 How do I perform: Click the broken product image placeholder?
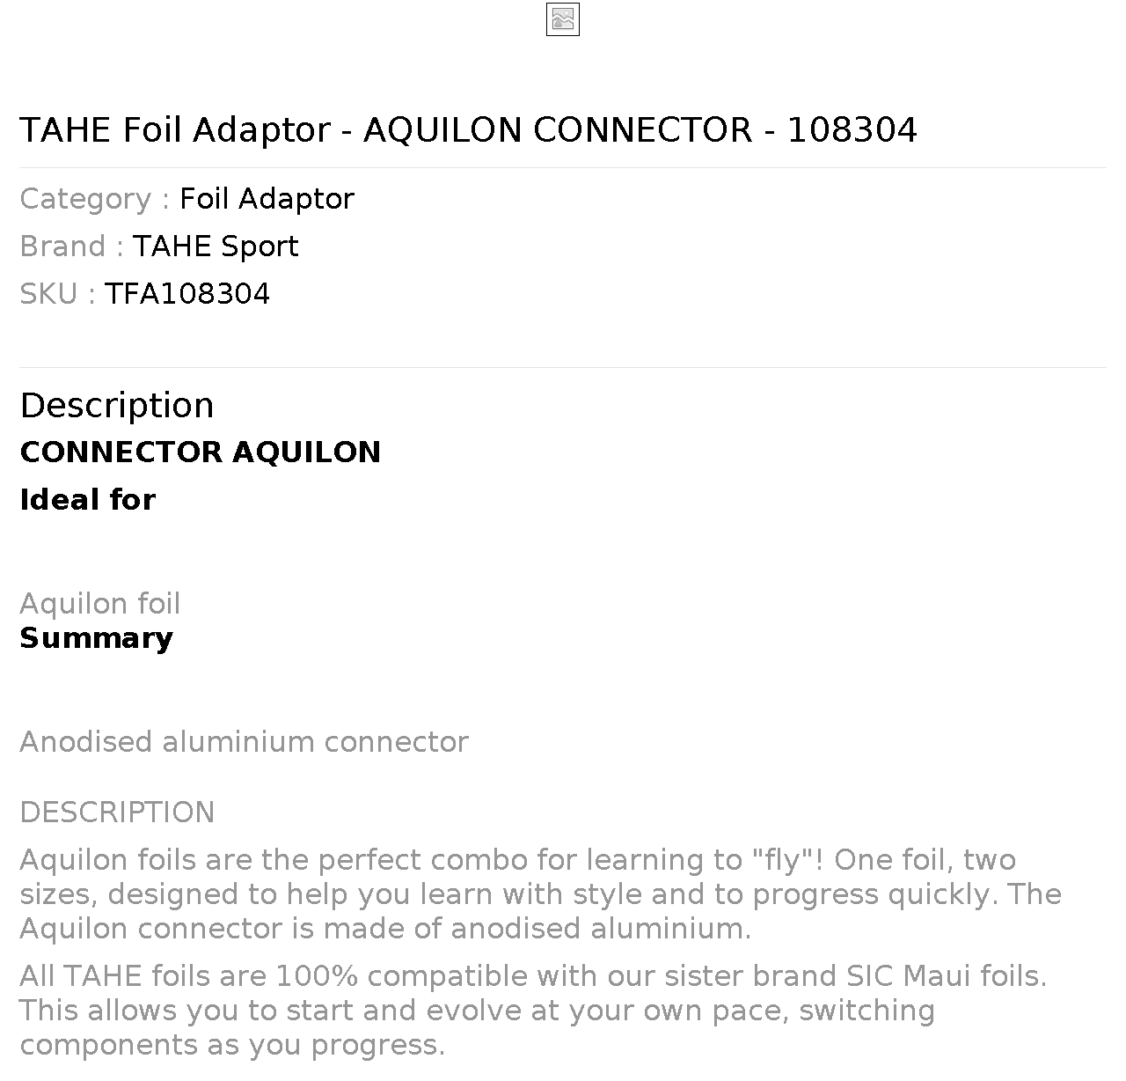tap(563, 19)
